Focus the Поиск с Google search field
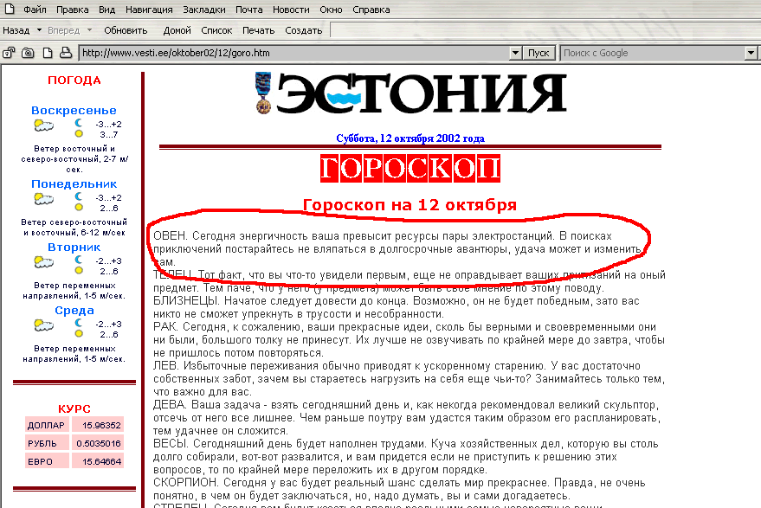This screenshot has height=508, width=761. (653, 53)
